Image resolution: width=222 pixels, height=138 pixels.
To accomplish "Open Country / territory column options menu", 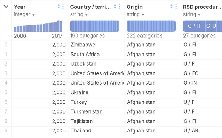I will tap(120, 7).
